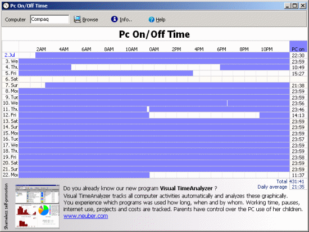Click the 4. Thu row label
The image size is (309, 232).
(11, 67)
